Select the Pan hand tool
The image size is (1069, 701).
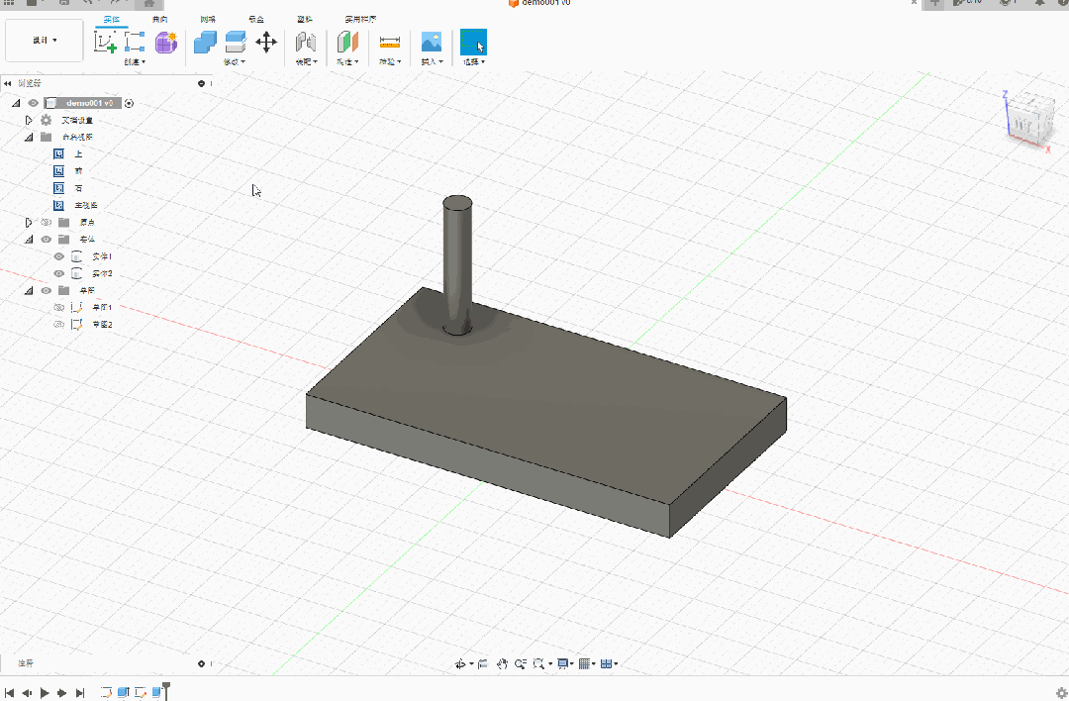coord(503,663)
